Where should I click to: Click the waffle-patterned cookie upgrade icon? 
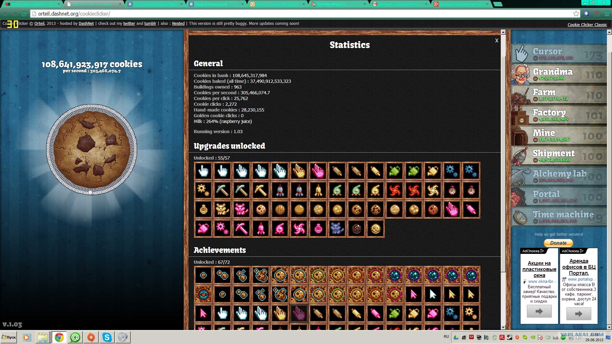coord(280,210)
